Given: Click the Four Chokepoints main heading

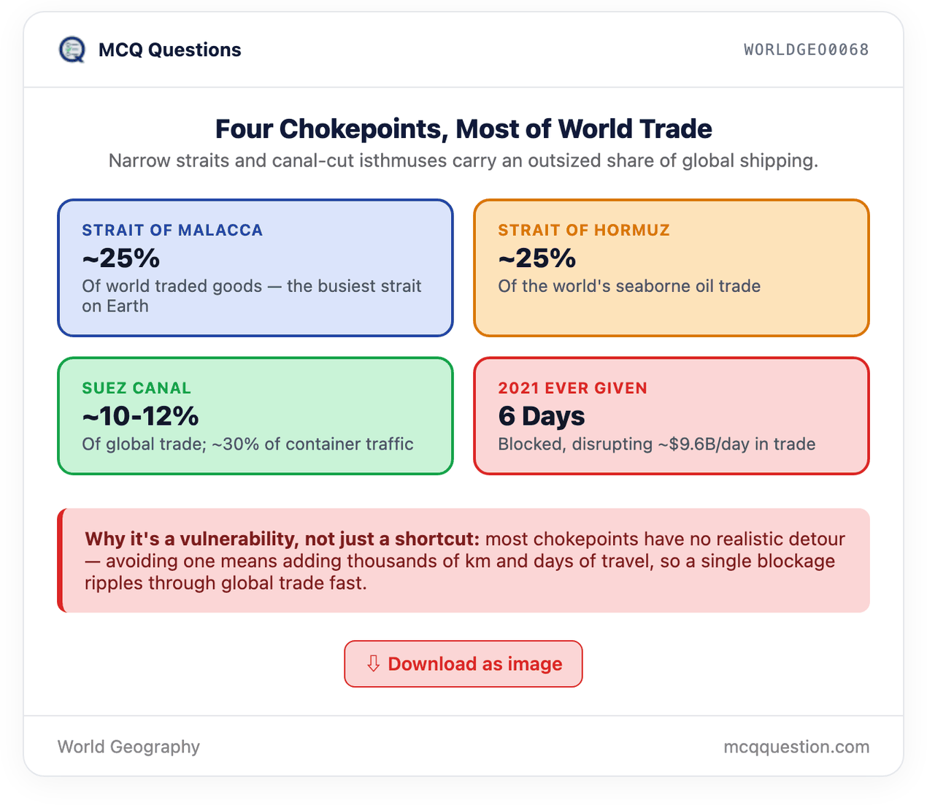Looking at the screenshot, I should pos(463,128).
